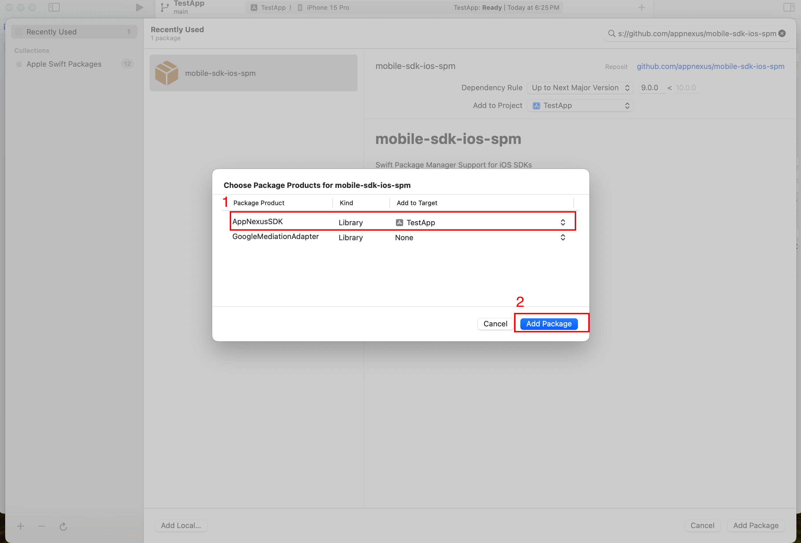Image resolution: width=801 pixels, height=543 pixels.
Task: Click the AppNexusSDK product name
Action: point(258,222)
